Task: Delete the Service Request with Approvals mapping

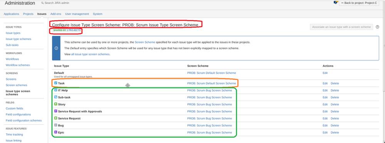Action: [x=335, y=111]
